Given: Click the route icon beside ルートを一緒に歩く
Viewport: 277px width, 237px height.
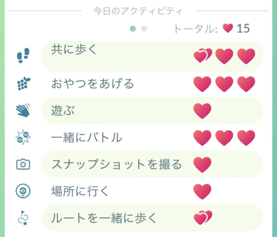Looking at the screenshot, I should click(x=23, y=218).
